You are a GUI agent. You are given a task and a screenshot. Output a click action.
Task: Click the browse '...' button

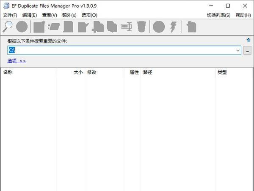[x=247, y=51]
